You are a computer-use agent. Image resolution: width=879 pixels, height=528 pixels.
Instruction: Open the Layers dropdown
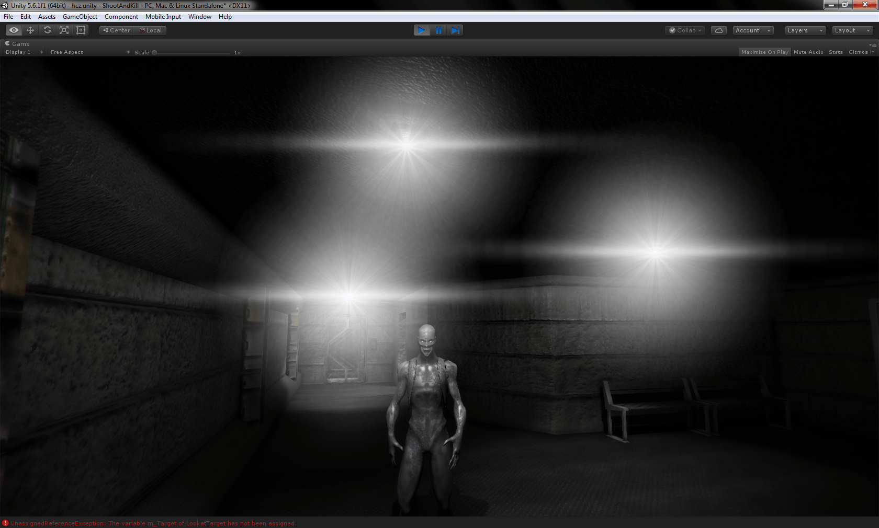805,30
